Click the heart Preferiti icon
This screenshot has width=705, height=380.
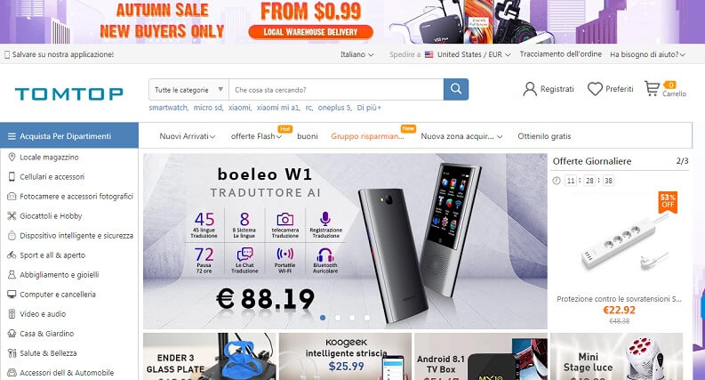pos(595,89)
